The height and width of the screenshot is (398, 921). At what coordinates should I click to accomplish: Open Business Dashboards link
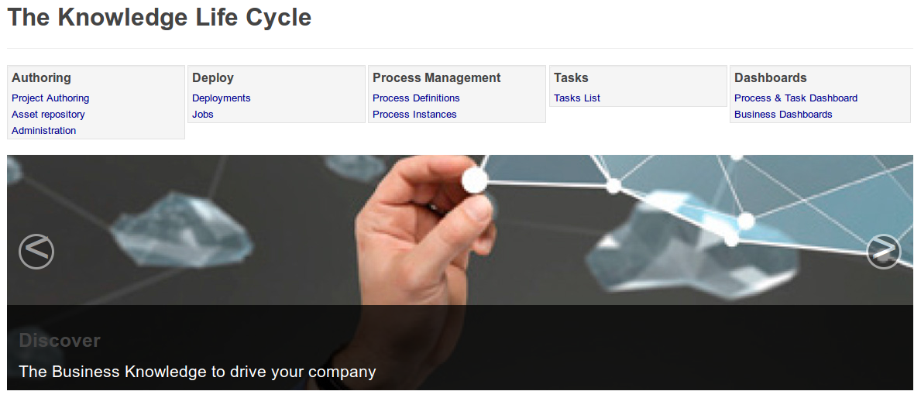pos(783,115)
